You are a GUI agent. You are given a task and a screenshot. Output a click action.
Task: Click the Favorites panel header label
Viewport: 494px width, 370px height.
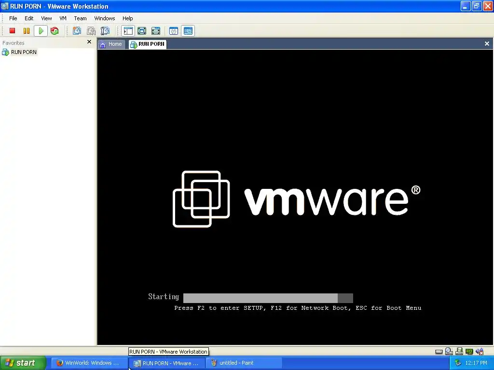[x=13, y=43]
